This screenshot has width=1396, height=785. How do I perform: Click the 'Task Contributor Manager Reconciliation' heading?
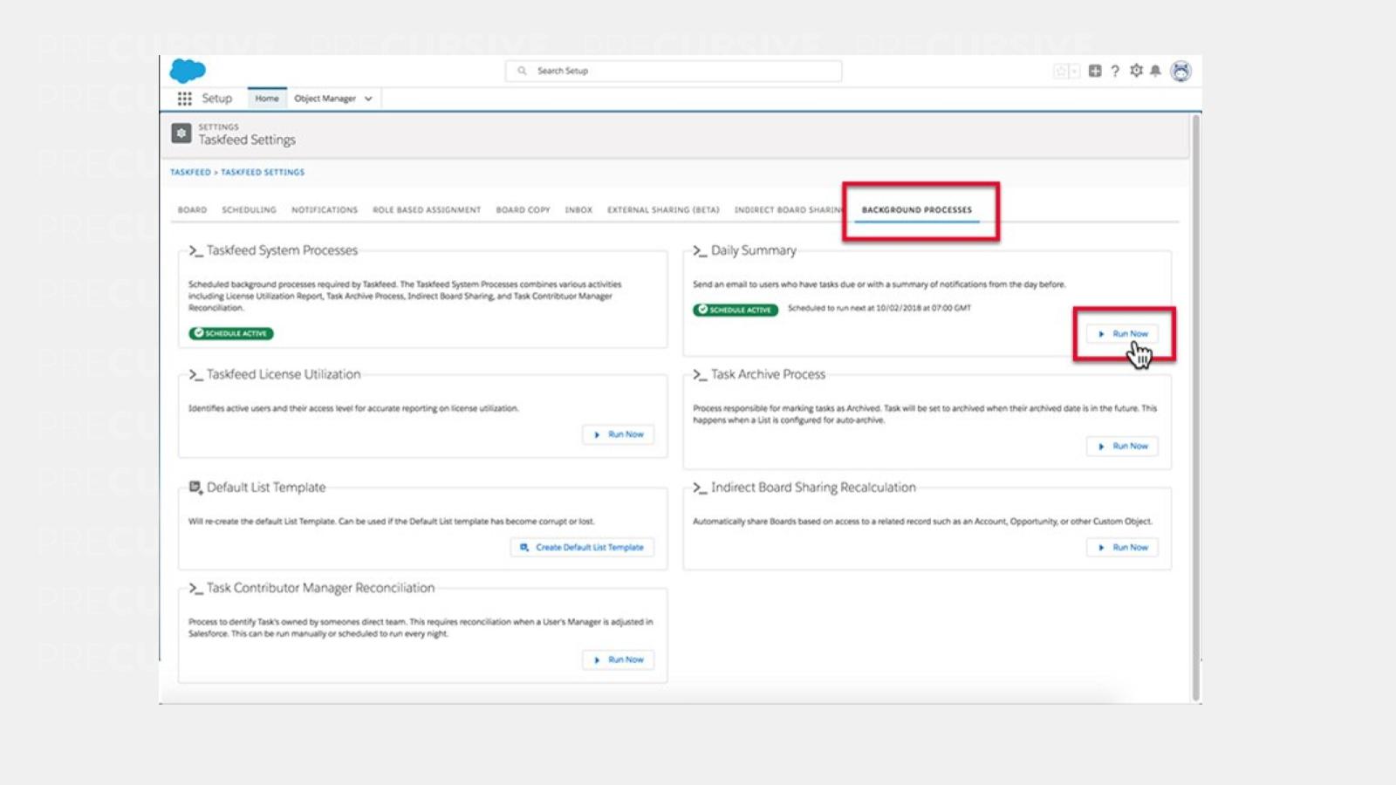(320, 588)
